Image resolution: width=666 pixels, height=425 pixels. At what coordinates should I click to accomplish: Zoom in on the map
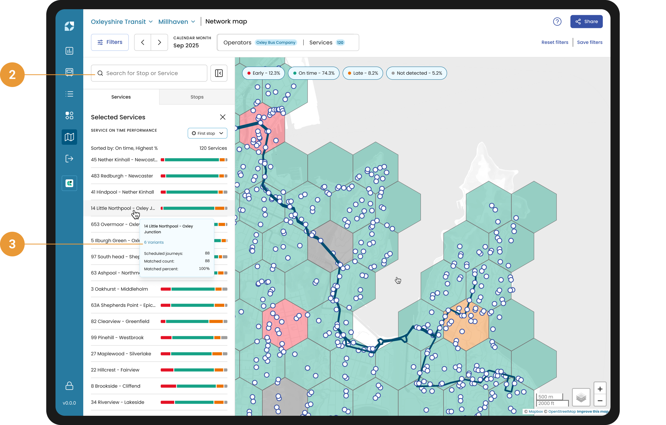(x=600, y=389)
